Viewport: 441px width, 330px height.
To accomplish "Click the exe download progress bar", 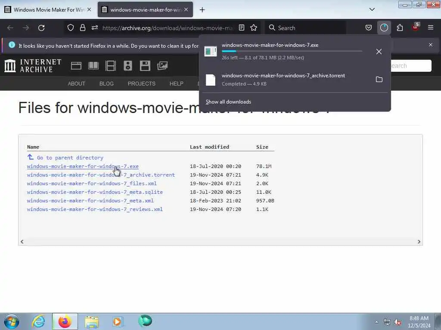I will pos(292,51).
